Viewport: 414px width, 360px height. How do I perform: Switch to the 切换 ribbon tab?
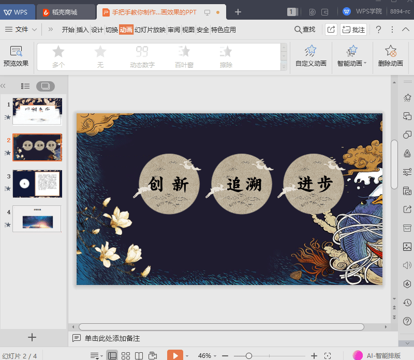[x=112, y=29]
